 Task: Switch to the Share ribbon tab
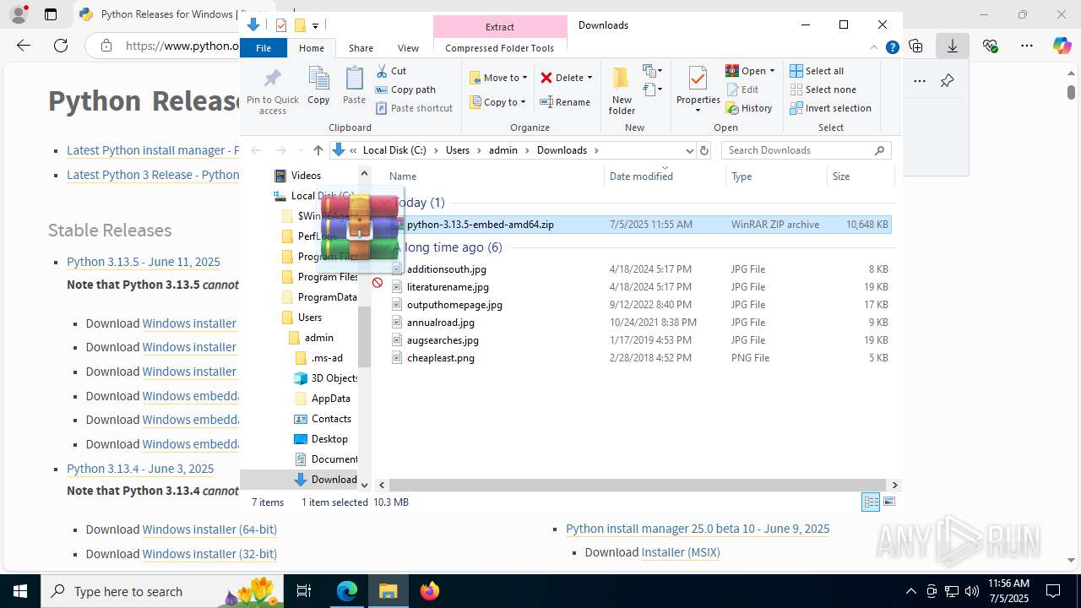tap(361, 48)
